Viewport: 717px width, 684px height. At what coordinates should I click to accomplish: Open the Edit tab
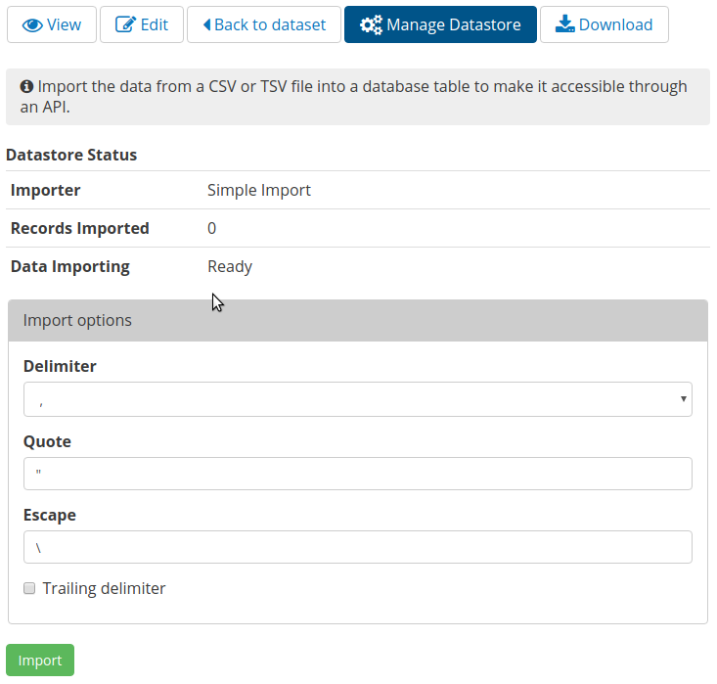point(143,25)
